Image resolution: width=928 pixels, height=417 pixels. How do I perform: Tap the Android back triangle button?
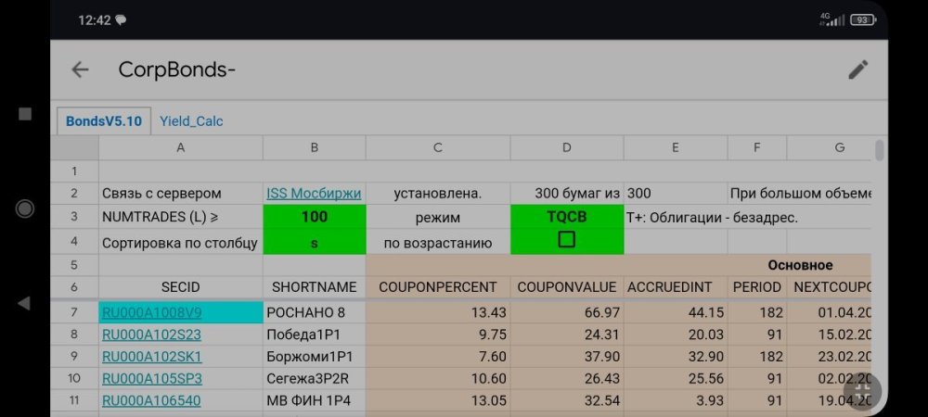[x=24, y=304]
